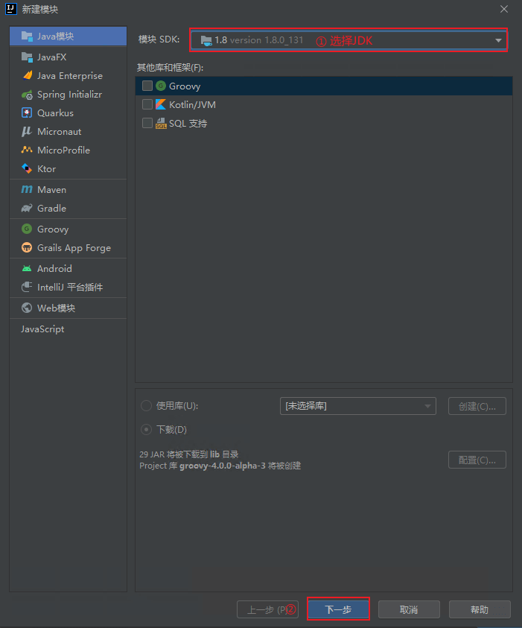Pick the Spring Initializr icon
Viewport: 522px width, 628px height.
click(x=27, y=95)
